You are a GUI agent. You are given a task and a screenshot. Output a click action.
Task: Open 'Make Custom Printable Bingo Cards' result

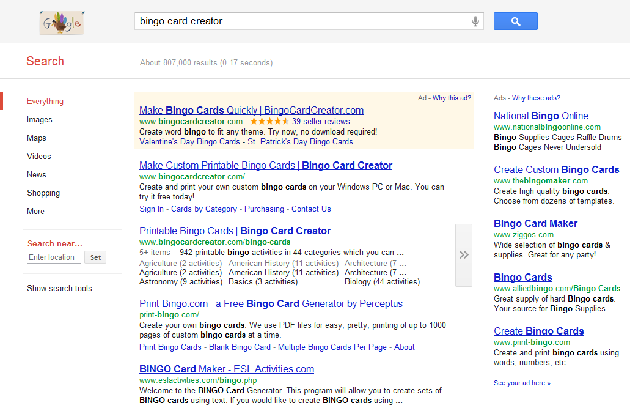[x=266, y=165]
